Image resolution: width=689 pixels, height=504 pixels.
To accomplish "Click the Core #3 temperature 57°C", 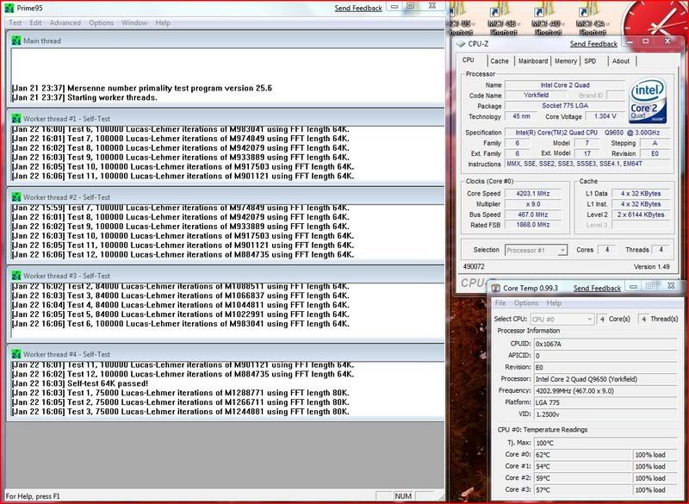I will pyautogui.click(x=583, y=489).
